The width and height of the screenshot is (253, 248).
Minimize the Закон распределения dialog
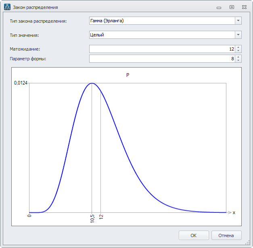click(x=219, y=7)
